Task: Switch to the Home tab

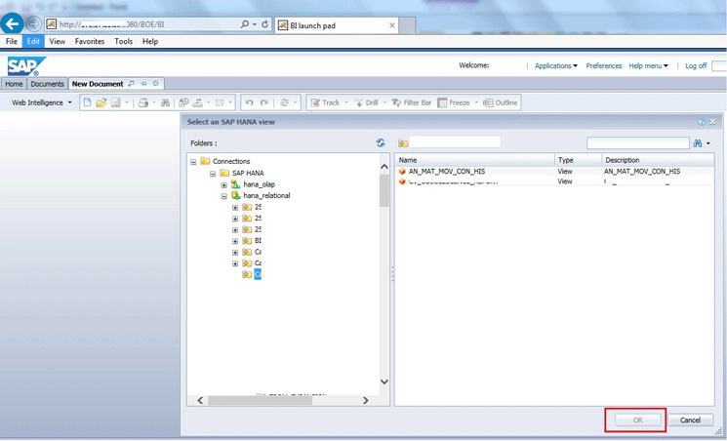Action: [x=14, y=84]
